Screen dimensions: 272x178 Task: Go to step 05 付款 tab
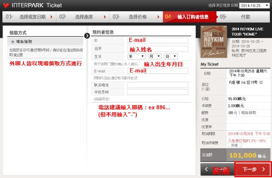[243, 17]
